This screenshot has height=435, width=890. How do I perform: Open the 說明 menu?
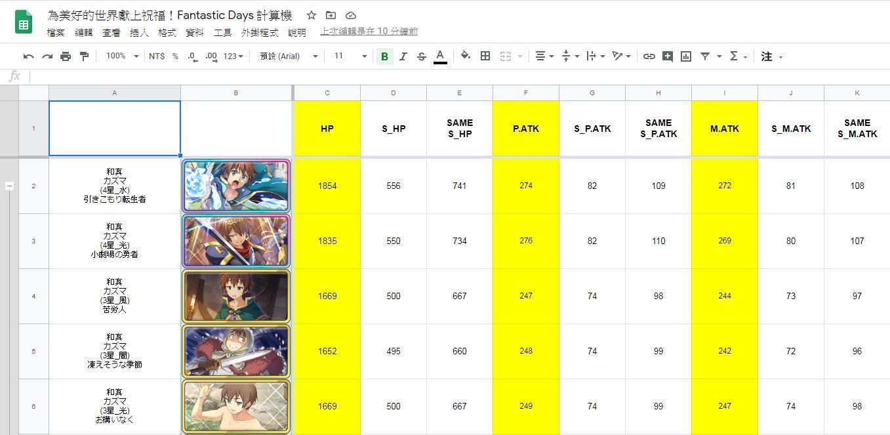tap(296, 32)
